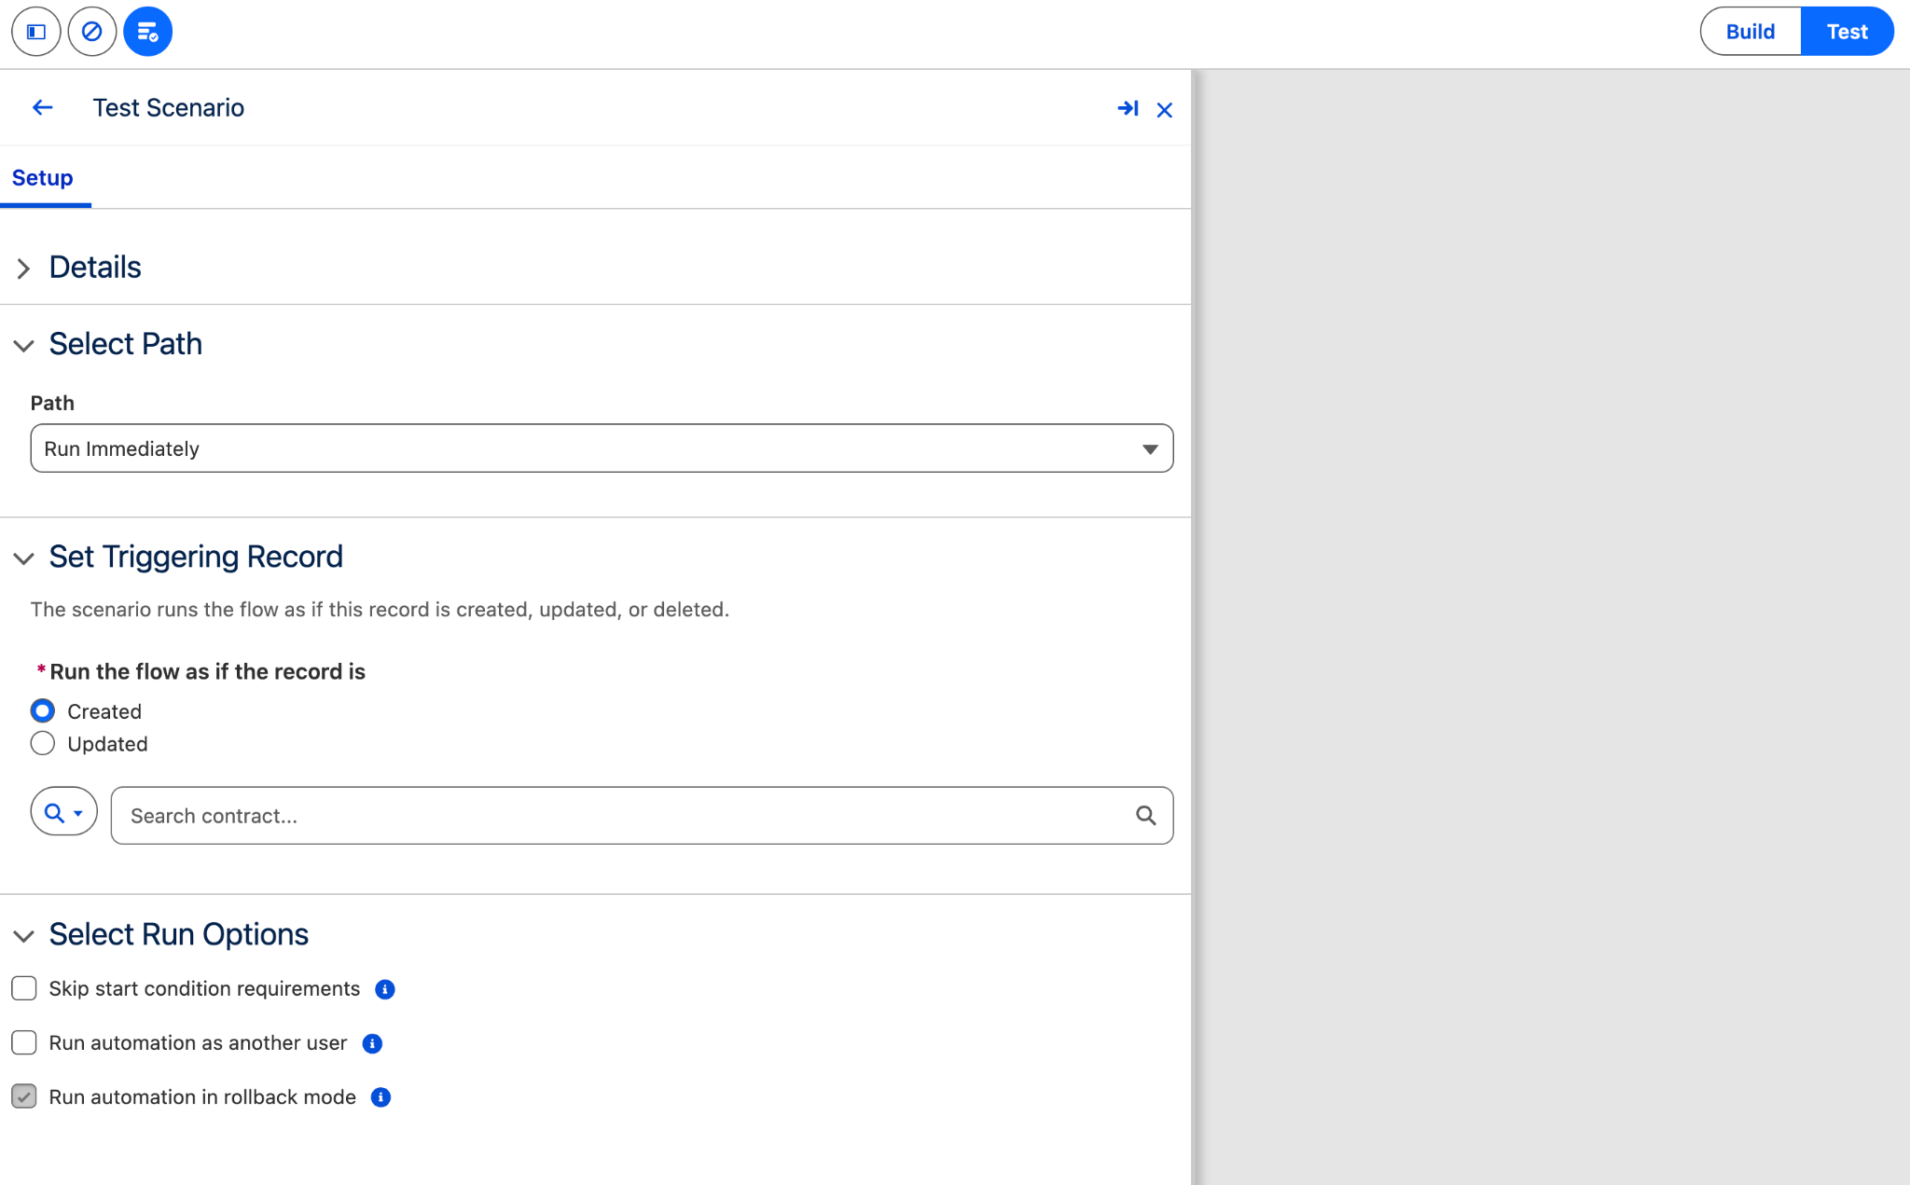Switch to Build mode

[x=1751, y=32]
